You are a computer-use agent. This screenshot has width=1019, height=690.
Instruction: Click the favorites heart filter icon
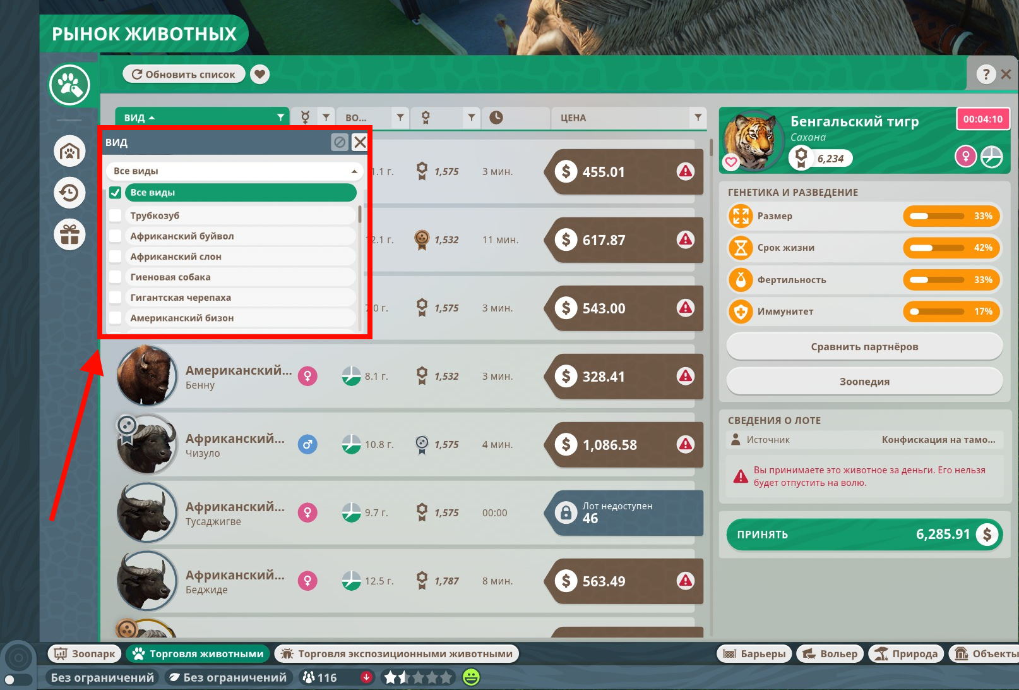point(260,75)
